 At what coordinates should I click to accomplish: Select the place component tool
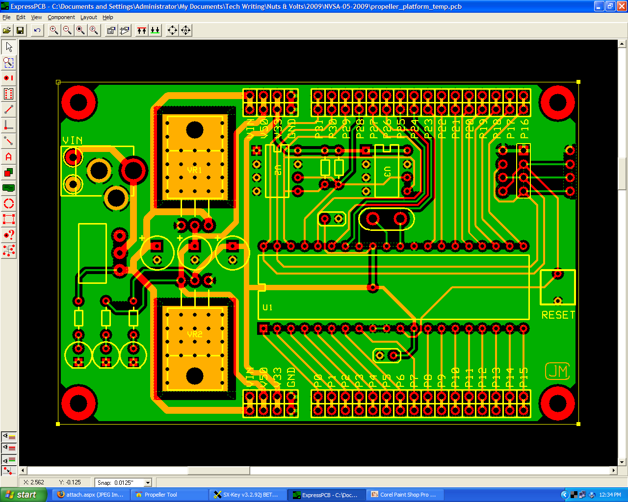pyautogui.click(x=8, y=93)
